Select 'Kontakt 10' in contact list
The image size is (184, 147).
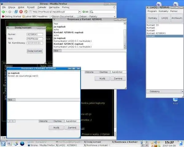coord(165,25)
